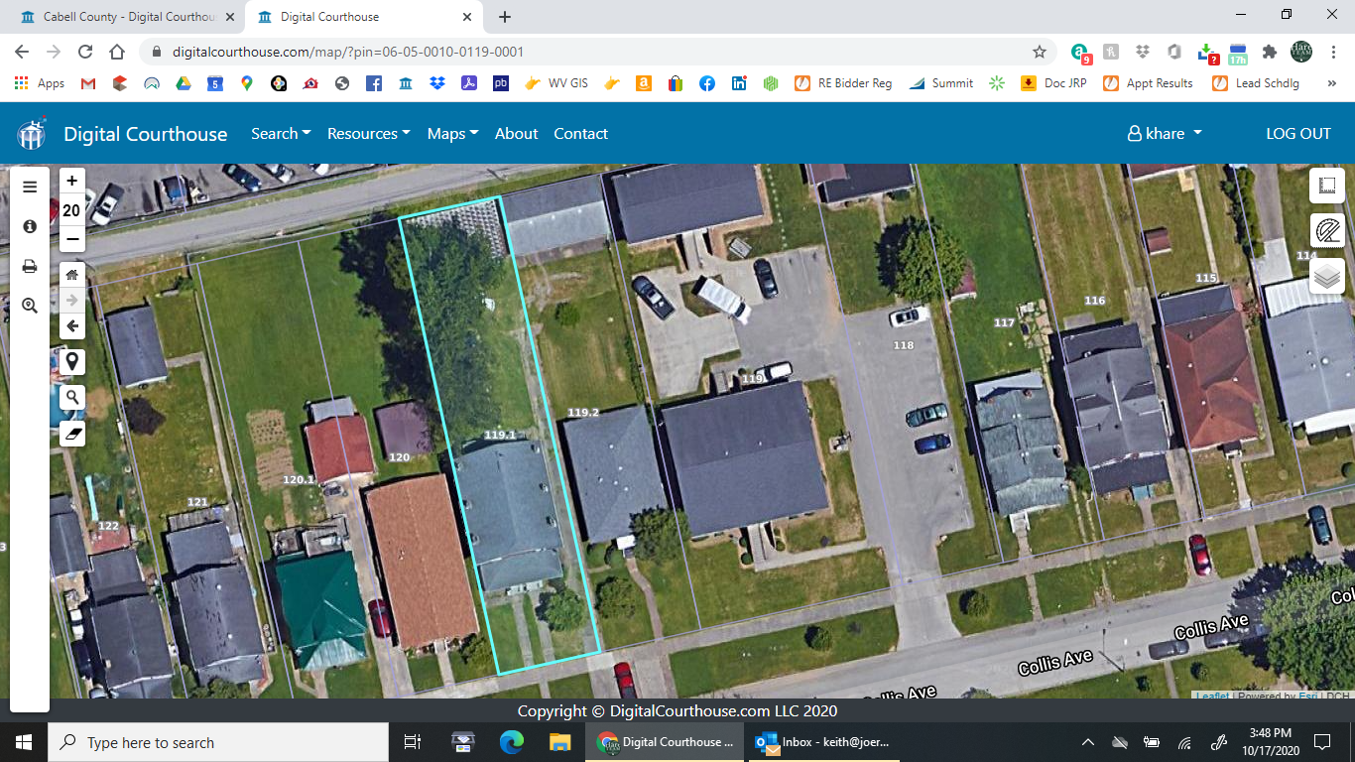Screen dimensions: 1355x762
Task: Open the Amazon bookmark
Action: click(x=644, y=83)
